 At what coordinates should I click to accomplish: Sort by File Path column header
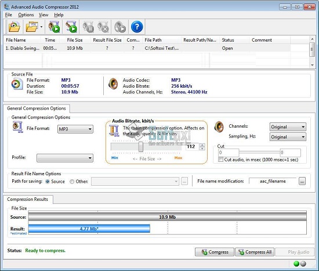pos(162,40)
